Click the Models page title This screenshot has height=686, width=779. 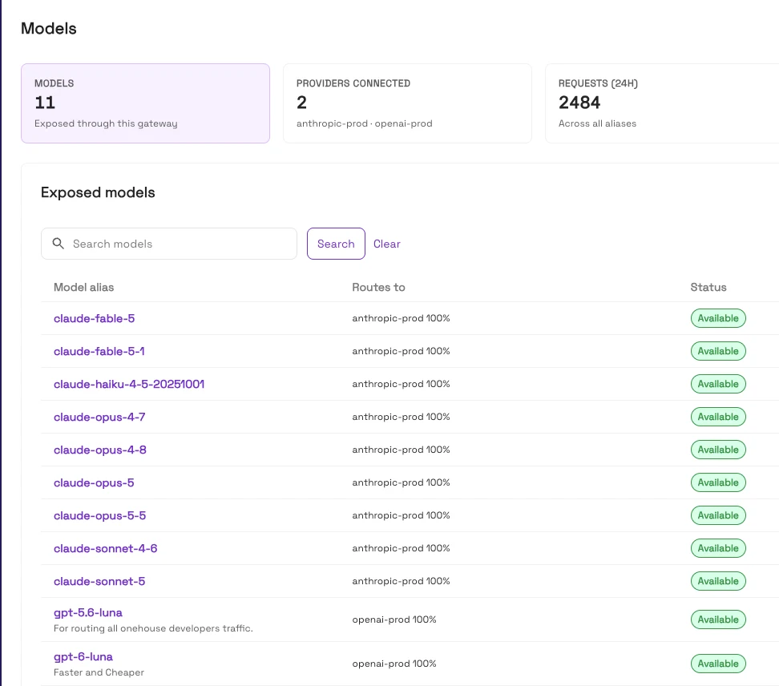click(49, 28)
